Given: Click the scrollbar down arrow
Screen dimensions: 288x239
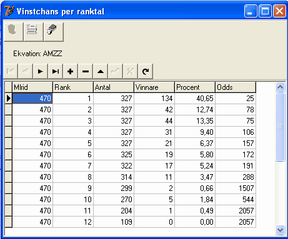Looking at the screenshot, I should tap(280, 230).
